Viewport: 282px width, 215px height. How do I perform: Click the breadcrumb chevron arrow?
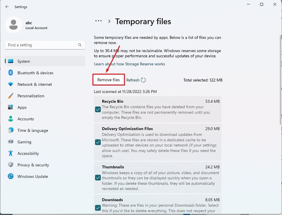tap(109, 21)
